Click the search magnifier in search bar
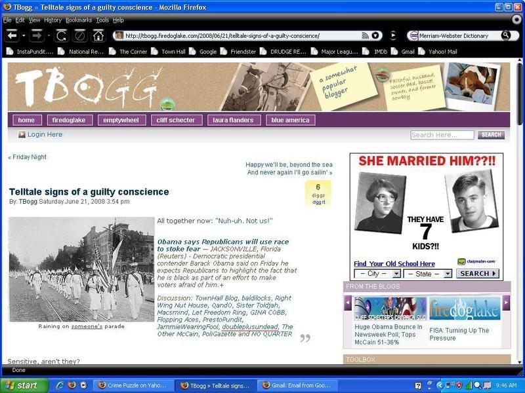Screen dimensions: 525x393 (x=505, y=35)
